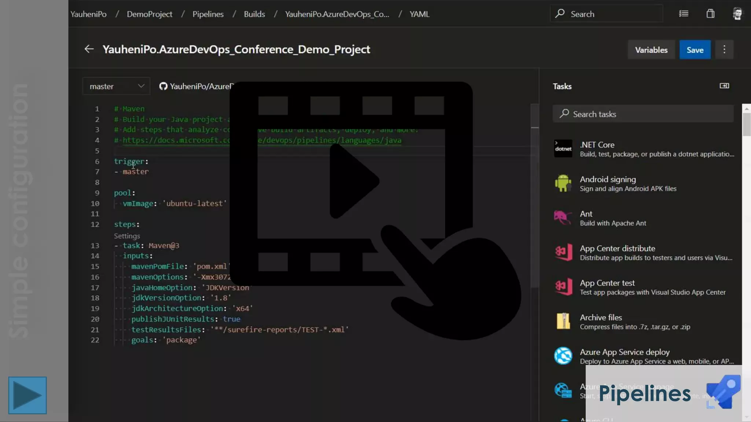Click the DemoProject breadcrumb
The image size is (751, 422).
[x=149, y=14]
